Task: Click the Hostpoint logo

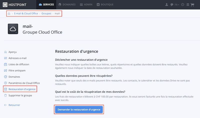Action: [14, 5]
